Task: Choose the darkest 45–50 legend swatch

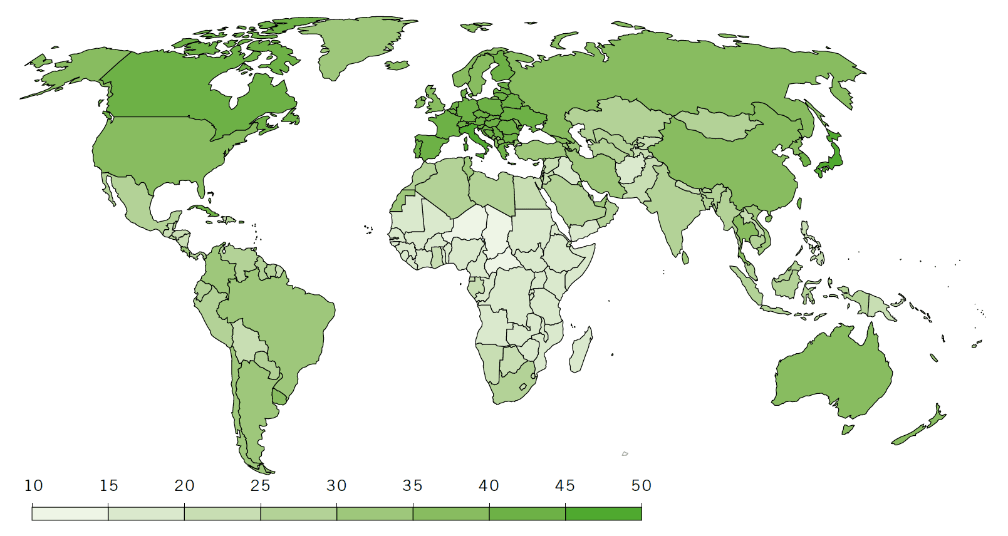Action: (x=603, y=513)
